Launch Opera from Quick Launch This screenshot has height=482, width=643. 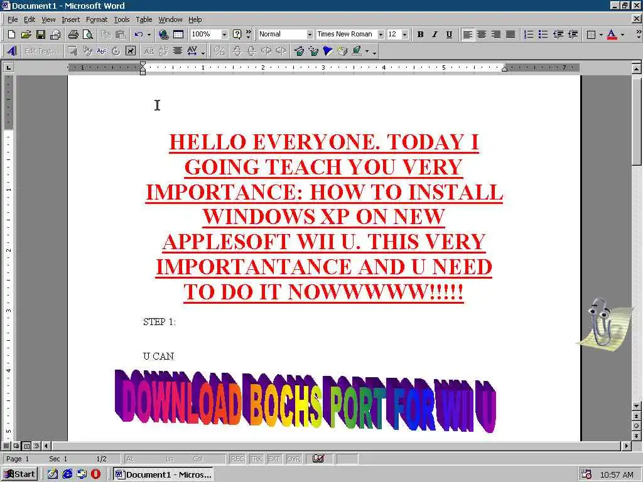95,474
